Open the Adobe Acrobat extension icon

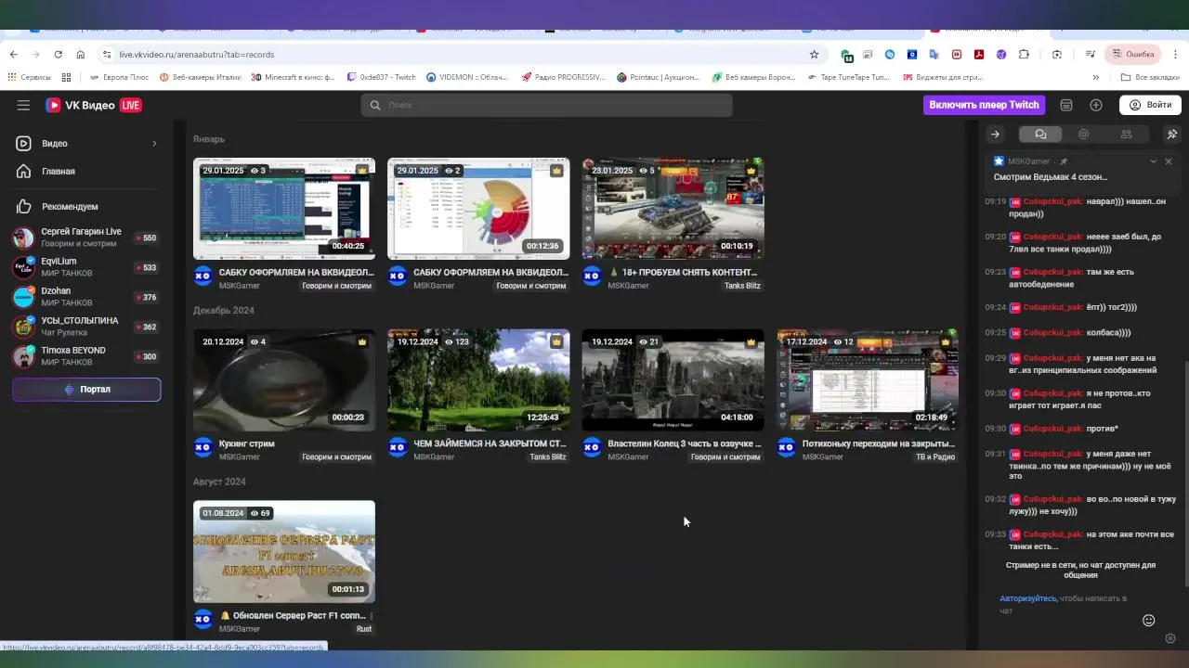click(979, 54)
